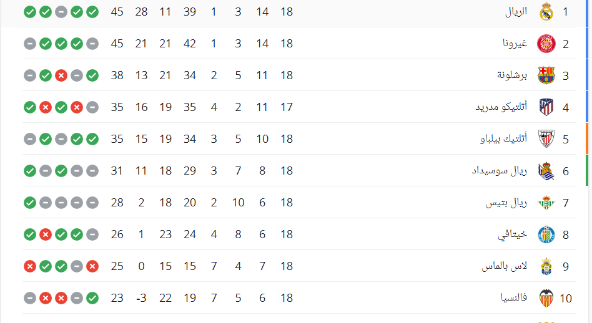
Task: Open the غيرونا team name link
Action: (x=515, y=44)
